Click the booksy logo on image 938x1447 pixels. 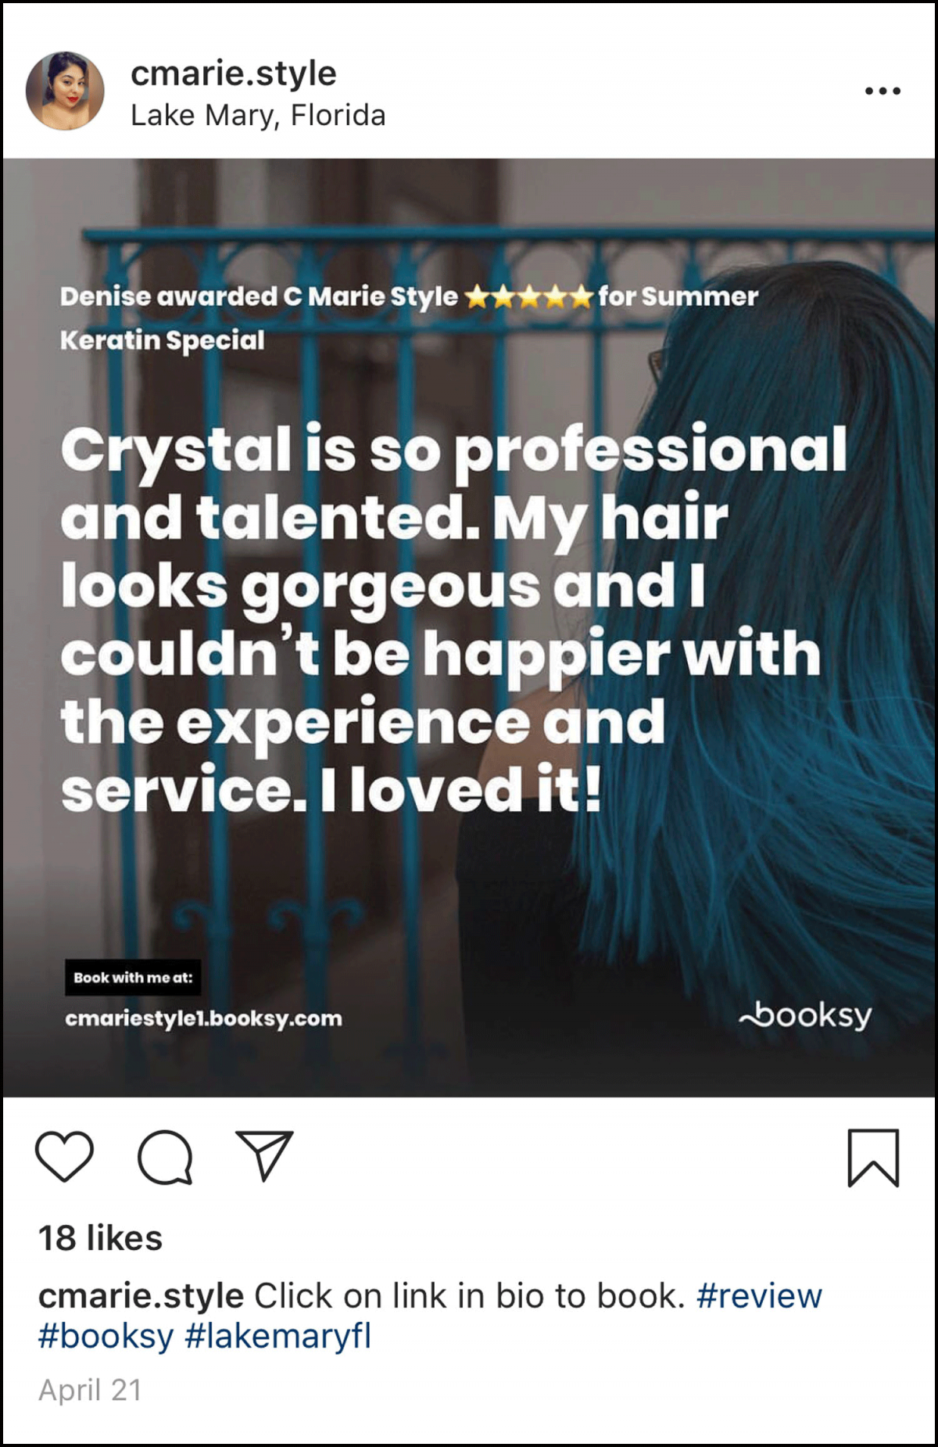(804, 1015)
